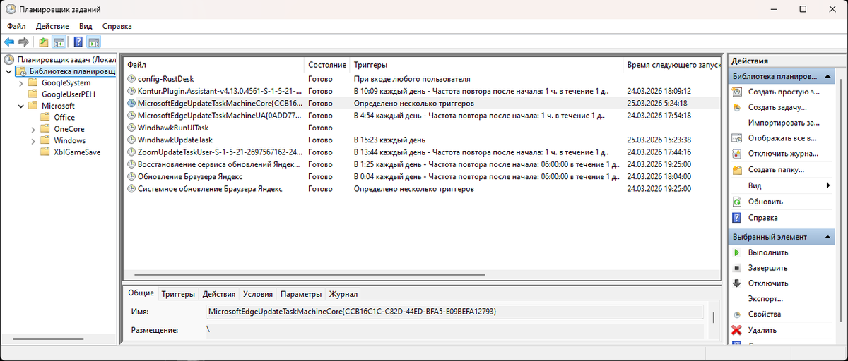Click the Back arrow toolbar icon
848x361 pixels.
click(9, 42)
